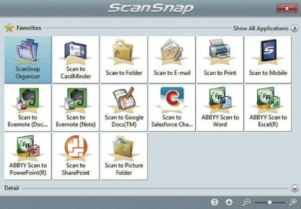Select Scan to E-mail

click(x=172, y=60)
